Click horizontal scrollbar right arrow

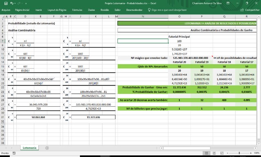256,148
